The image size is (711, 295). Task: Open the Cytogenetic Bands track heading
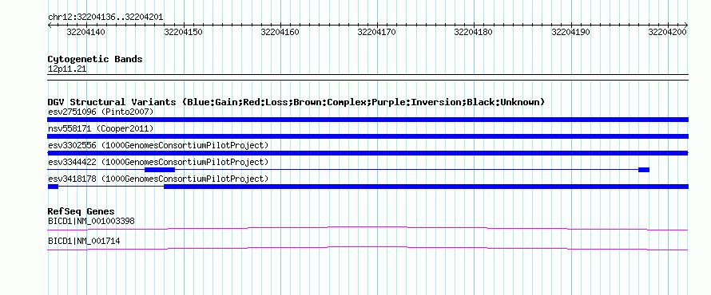95,59
